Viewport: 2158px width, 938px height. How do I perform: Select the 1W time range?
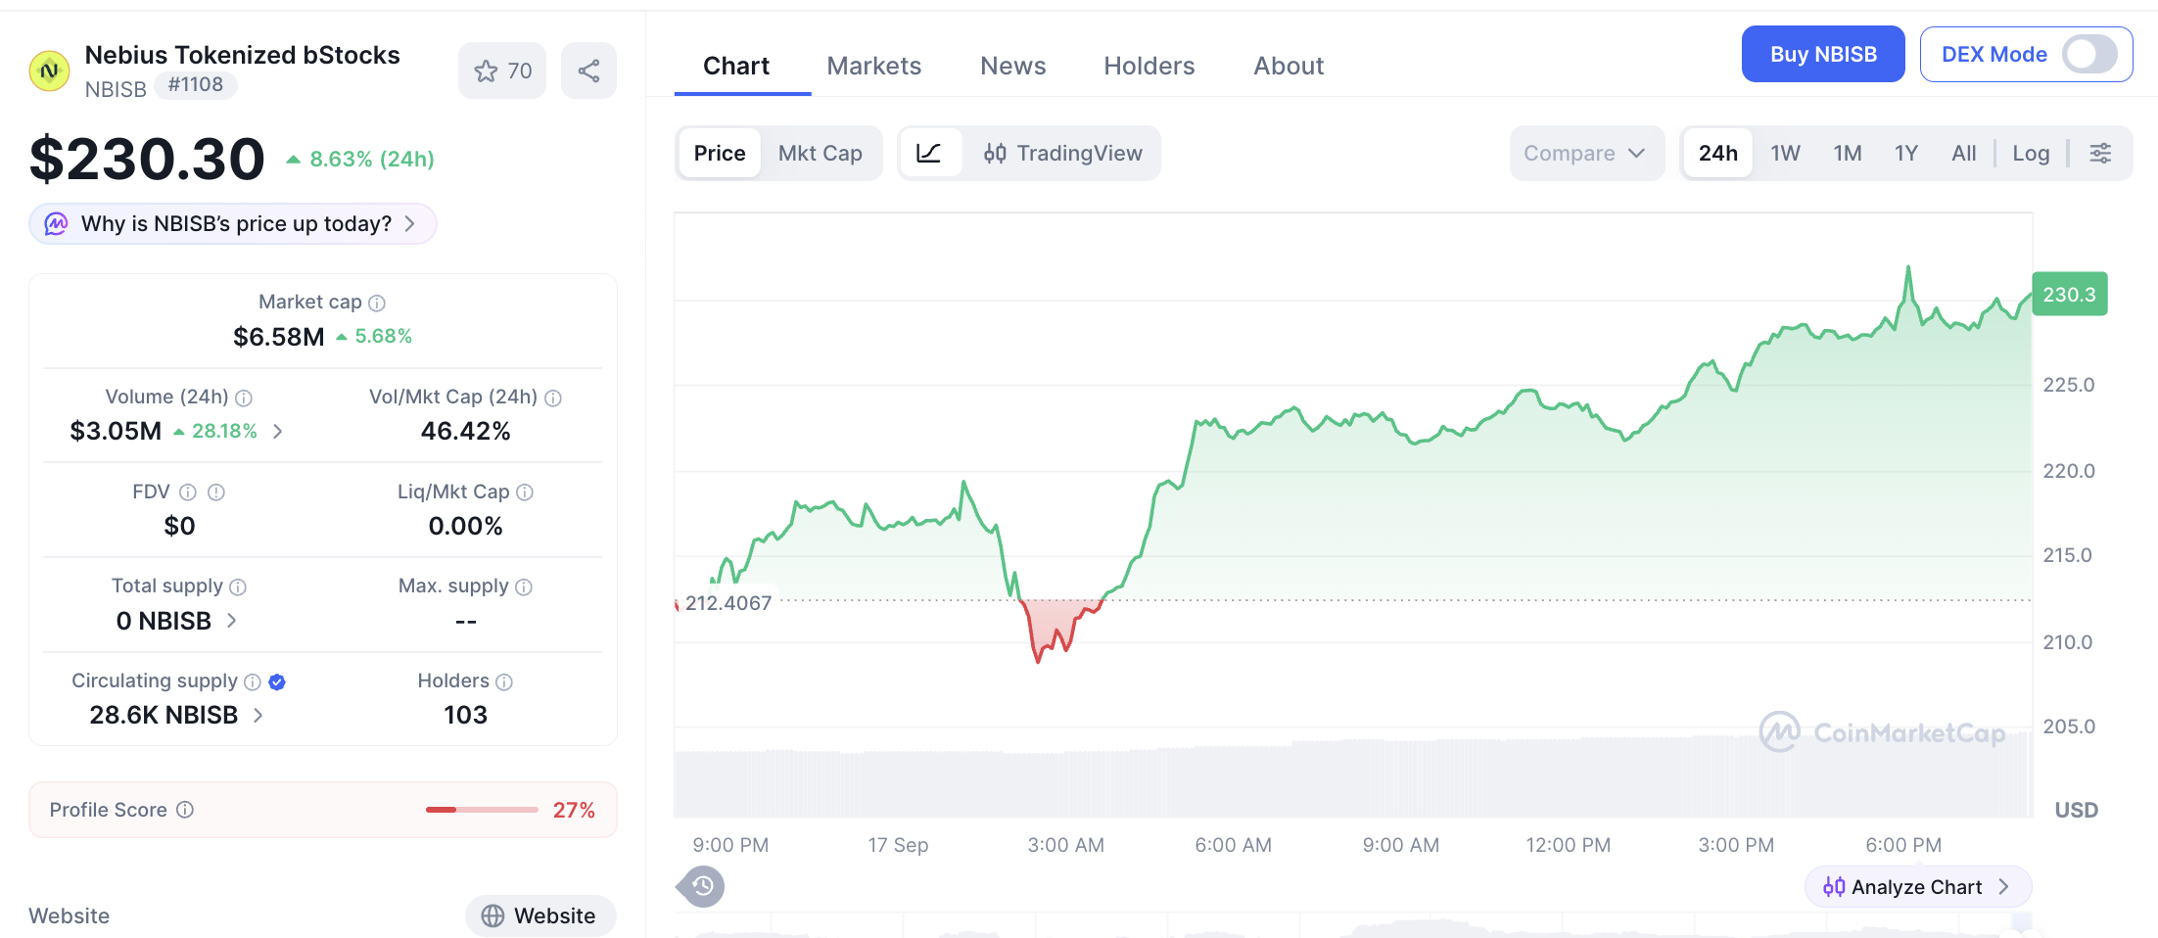click(x=1785, y=153)
